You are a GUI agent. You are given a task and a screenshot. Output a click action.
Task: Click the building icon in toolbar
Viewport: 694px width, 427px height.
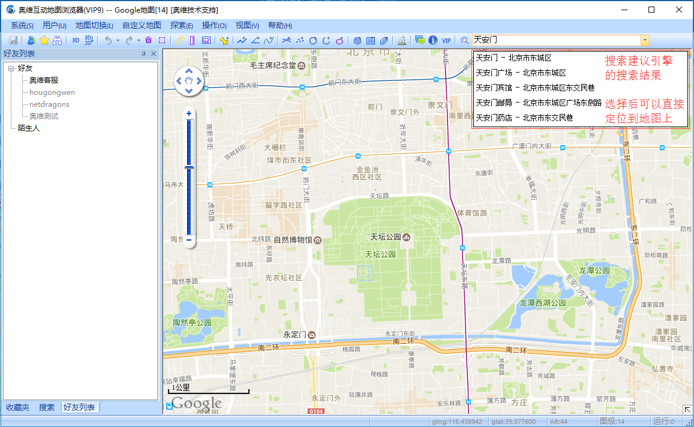pos(402,41)
